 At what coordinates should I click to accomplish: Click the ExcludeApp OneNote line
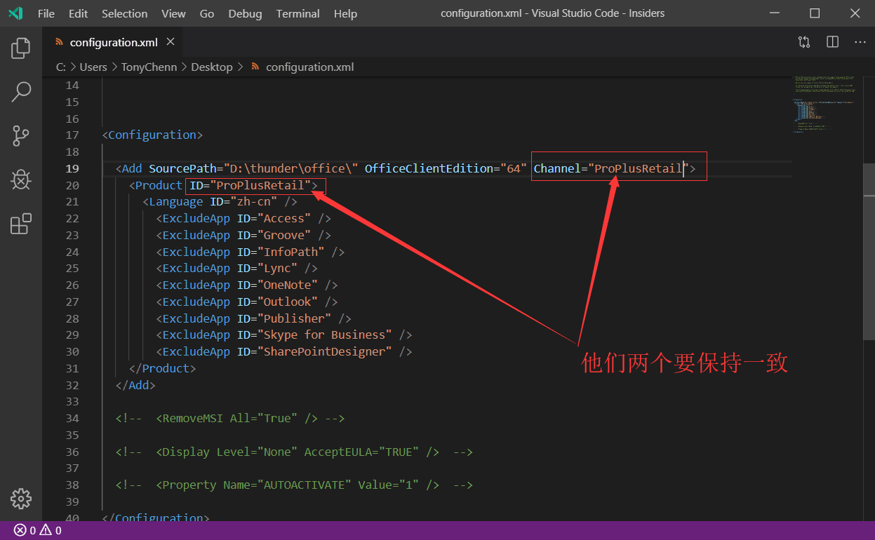click(x=247, y=285)
